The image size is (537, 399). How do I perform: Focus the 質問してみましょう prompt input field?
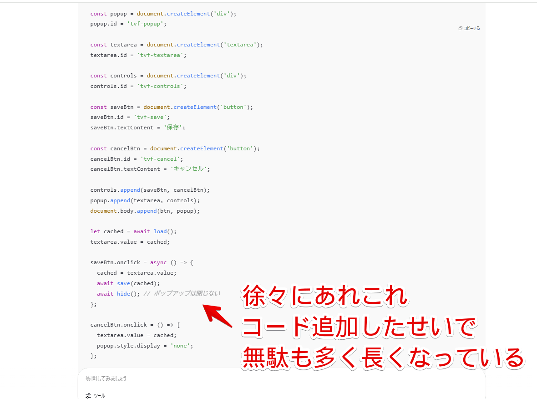[281, 379]
